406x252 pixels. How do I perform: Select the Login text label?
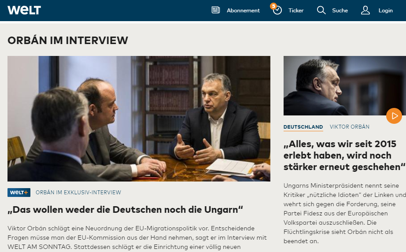[386, 11]
